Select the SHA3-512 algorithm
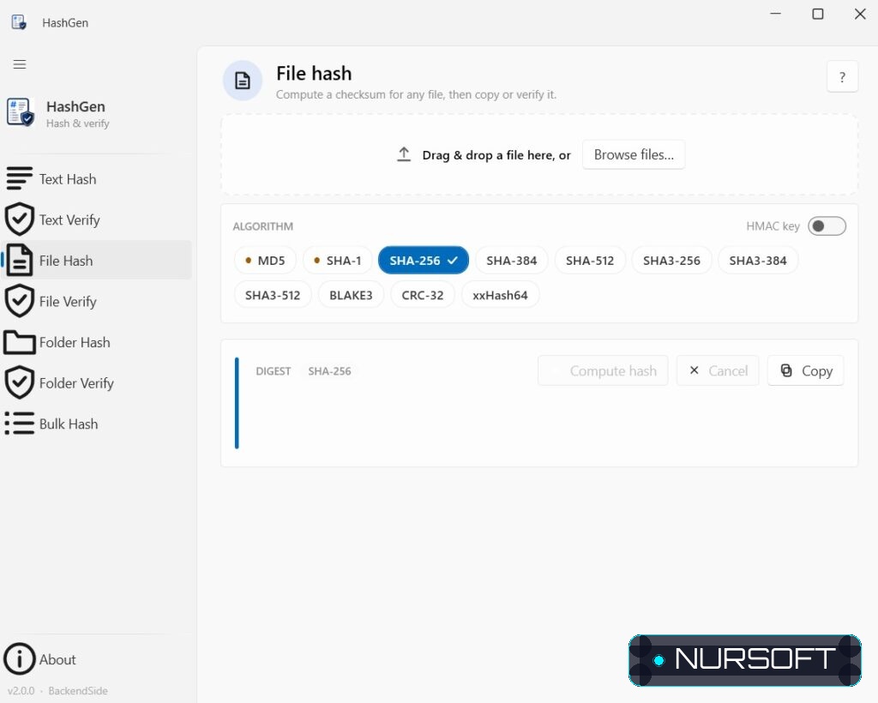 (273, 295)
